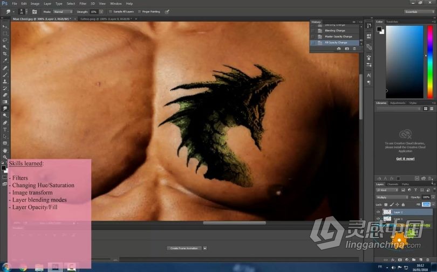Select the Clone Stamp tool
The height and width of the screenshot is (272, 437).
pyautogui.click(x=5, y=81)
